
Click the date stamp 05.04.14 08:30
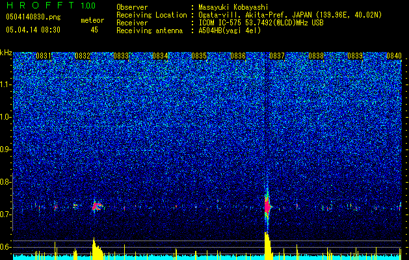click(x=33, y=30)
